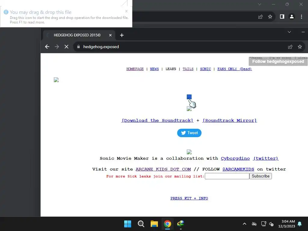Click the hedgehog.exposed address bar
308x231 pixels.
[177, 47]
